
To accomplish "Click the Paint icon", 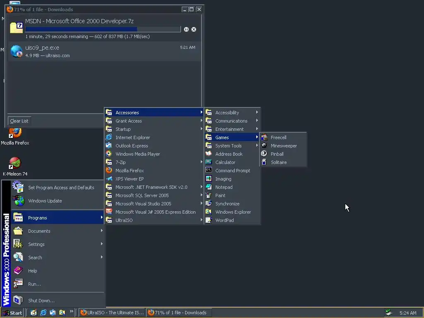I will (x=209, y=195).
